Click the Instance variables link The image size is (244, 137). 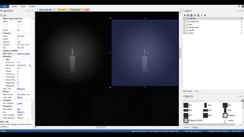pyautogui.click(x=24, y=54)
